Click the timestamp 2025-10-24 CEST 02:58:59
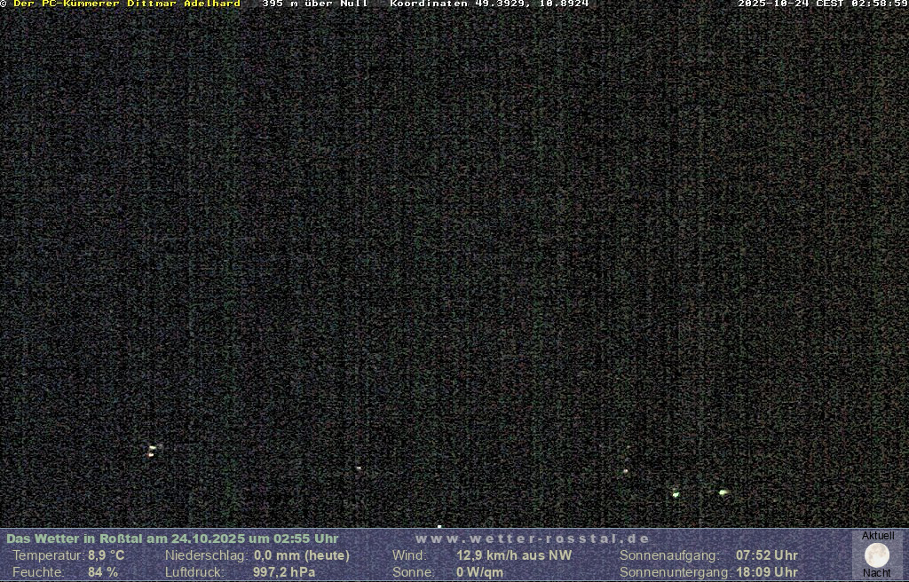Screen dimensions: 909x582 [822, 4]
